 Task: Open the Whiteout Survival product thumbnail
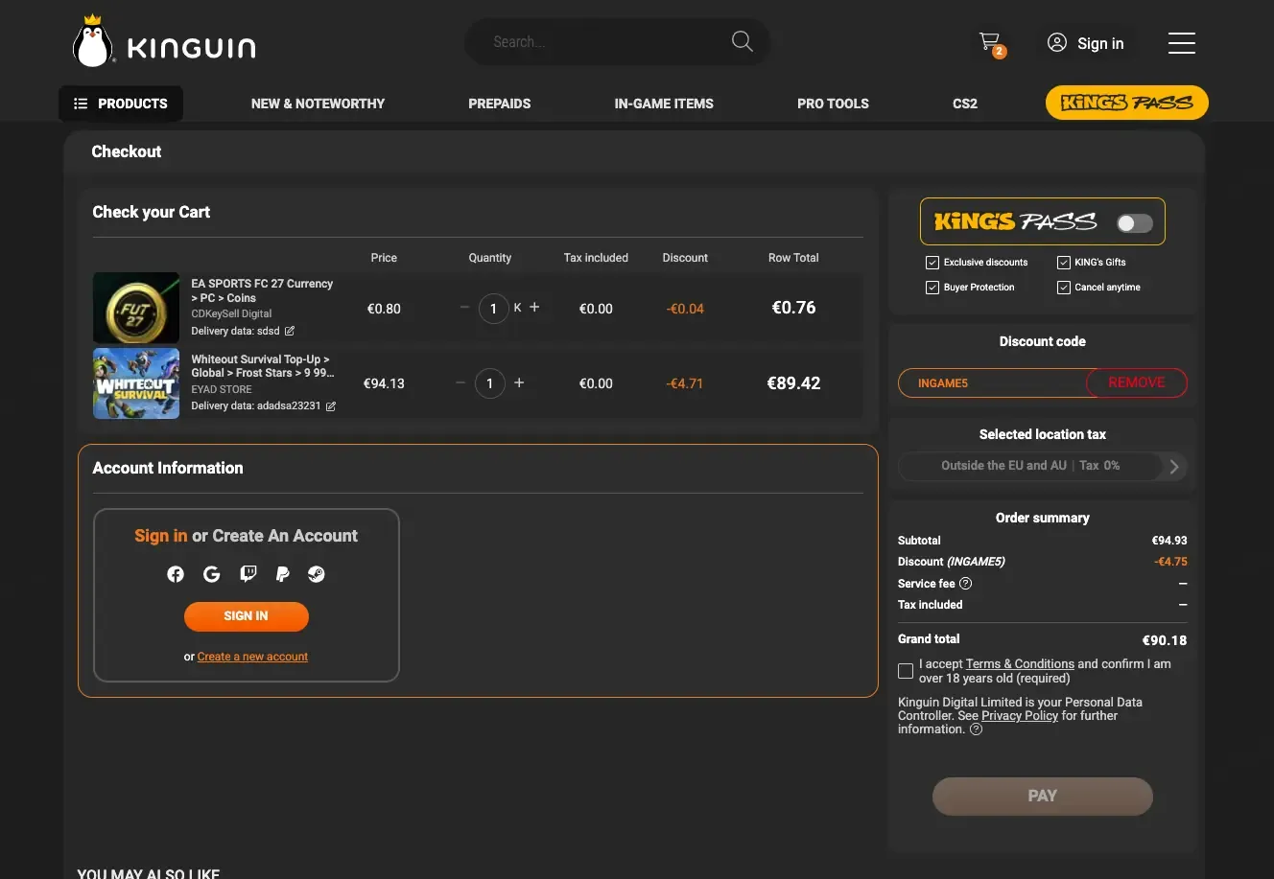coord(136,383)
